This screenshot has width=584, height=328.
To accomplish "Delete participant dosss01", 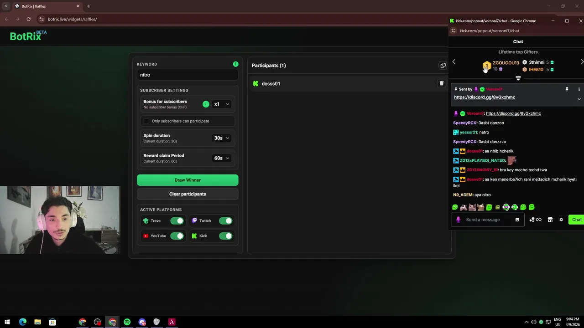I will 441,83.
